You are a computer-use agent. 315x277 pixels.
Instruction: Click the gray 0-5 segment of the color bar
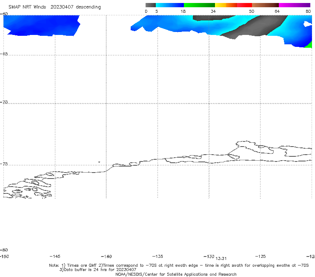(x=150, y=5)
